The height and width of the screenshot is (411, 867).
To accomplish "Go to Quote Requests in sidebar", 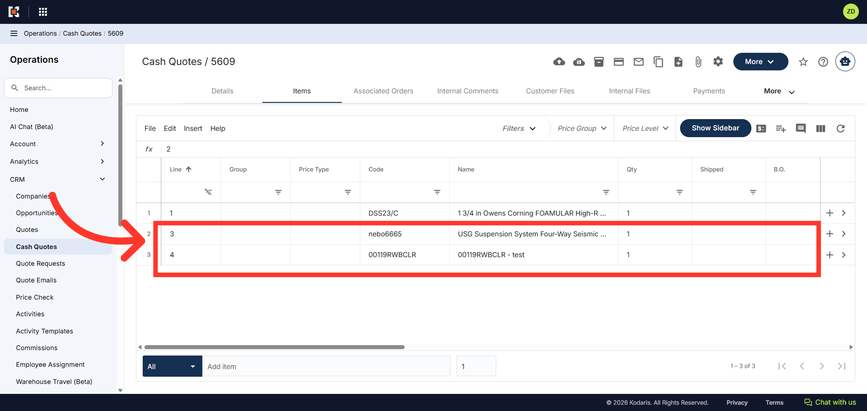I will click(41, 263).
